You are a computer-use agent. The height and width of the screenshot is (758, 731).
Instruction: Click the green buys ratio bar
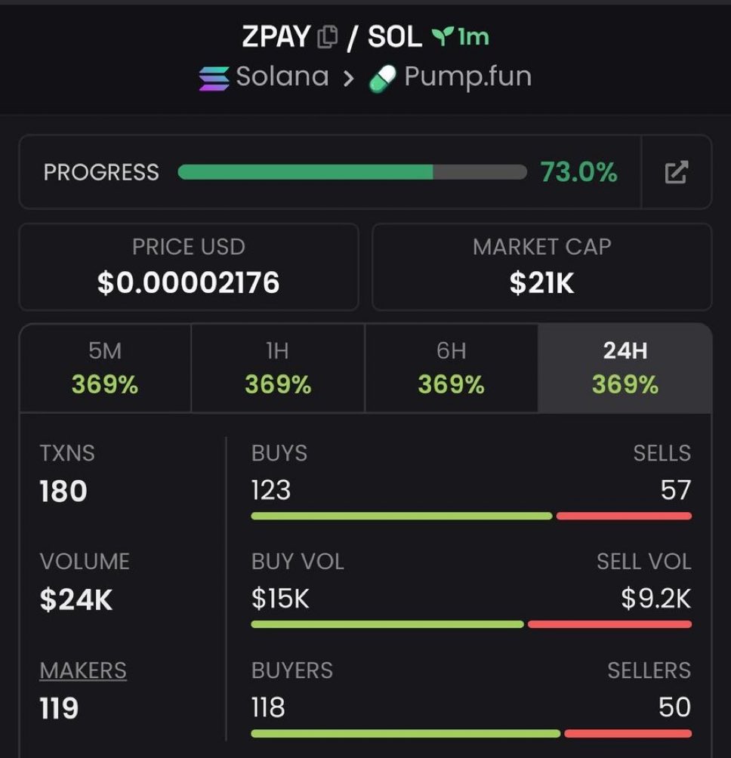[x=401, y=516]
